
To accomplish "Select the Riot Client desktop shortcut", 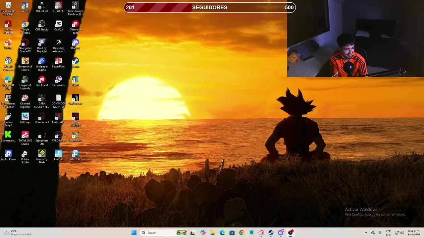I will click(x=42, y=81).
